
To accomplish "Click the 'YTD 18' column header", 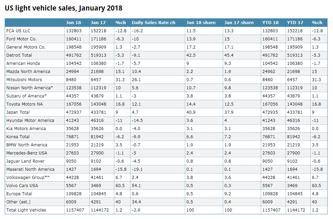I will pyautogui.click(x=270, y=22).
